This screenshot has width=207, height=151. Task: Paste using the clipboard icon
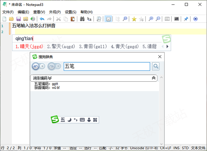(73, 19)
